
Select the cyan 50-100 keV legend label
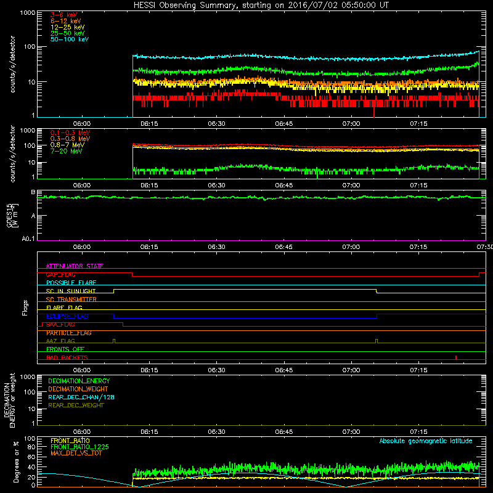coord(70,39)
